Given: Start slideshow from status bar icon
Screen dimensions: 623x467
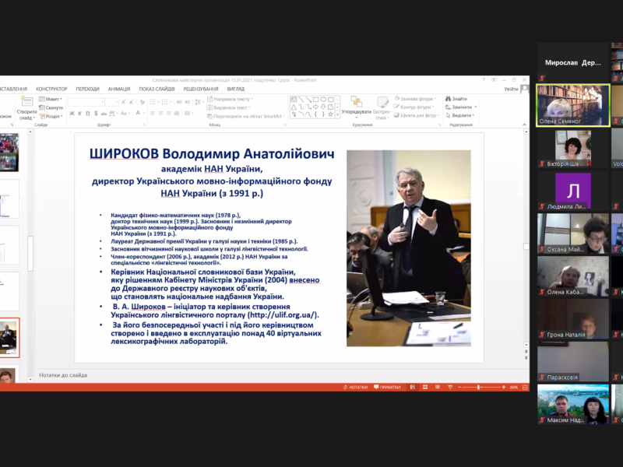Looking at the screenshot, I should (451, 387).
